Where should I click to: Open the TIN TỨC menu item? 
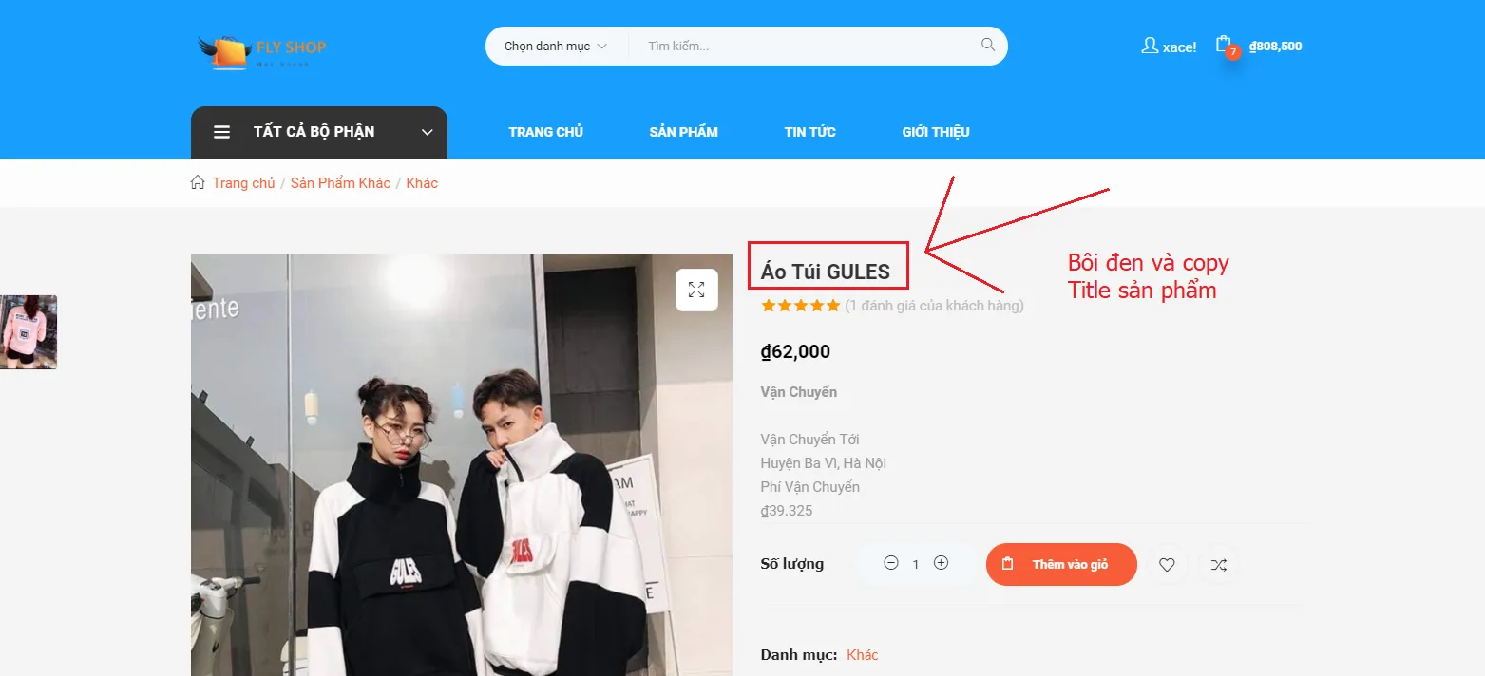click(x=810, y=132)
